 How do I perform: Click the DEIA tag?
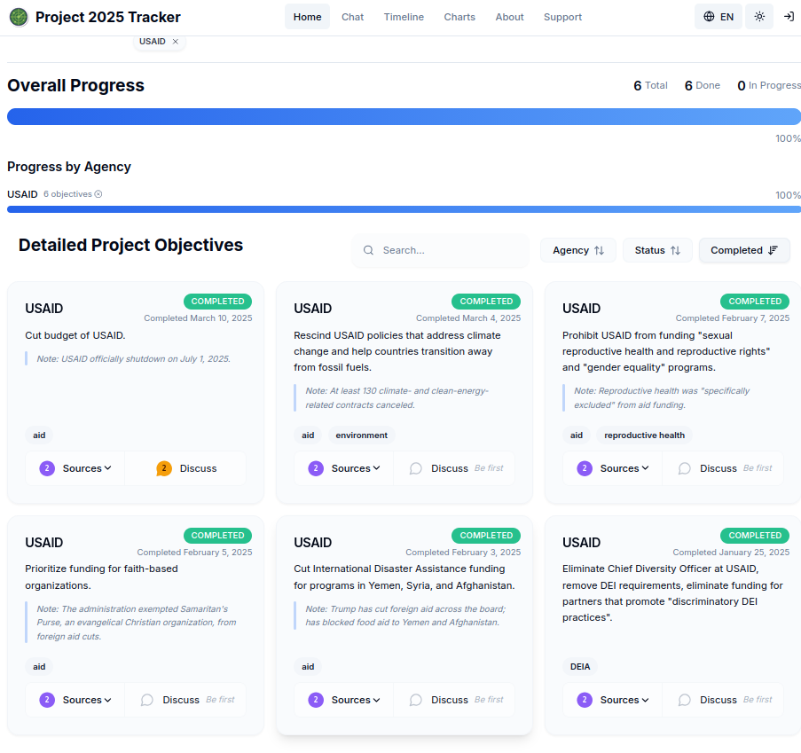tap(580, 667)
